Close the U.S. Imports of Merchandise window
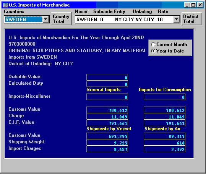 (x=200, y=5)
